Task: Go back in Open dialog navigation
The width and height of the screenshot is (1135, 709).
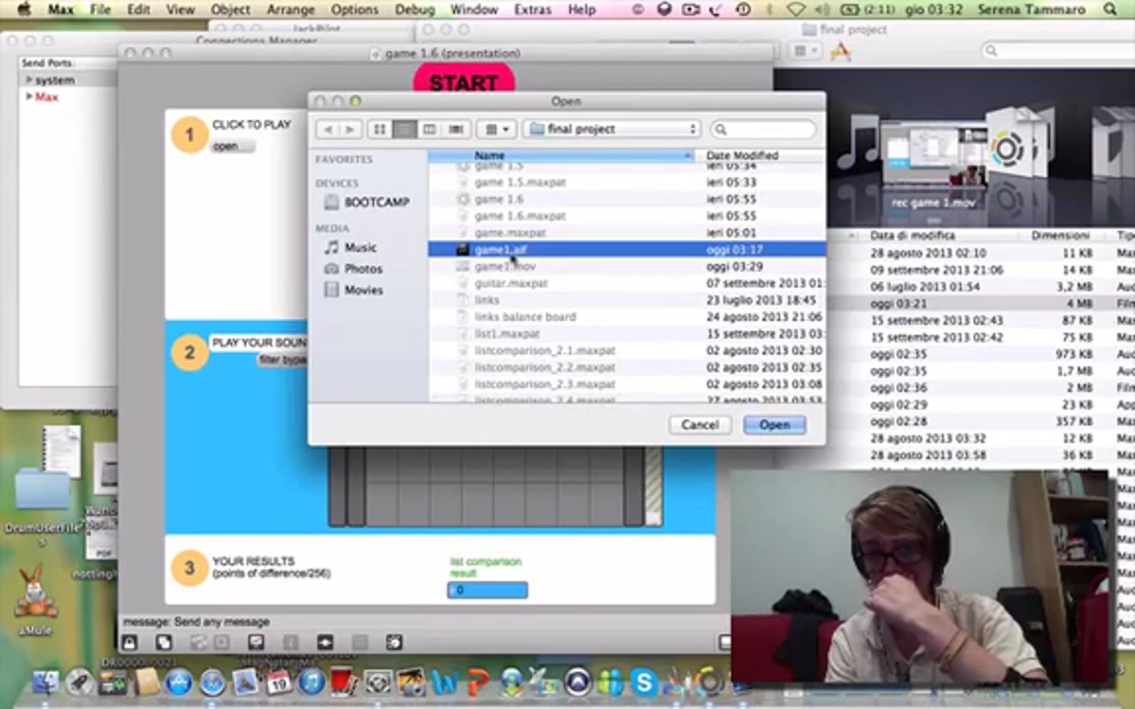Action: 328,129
